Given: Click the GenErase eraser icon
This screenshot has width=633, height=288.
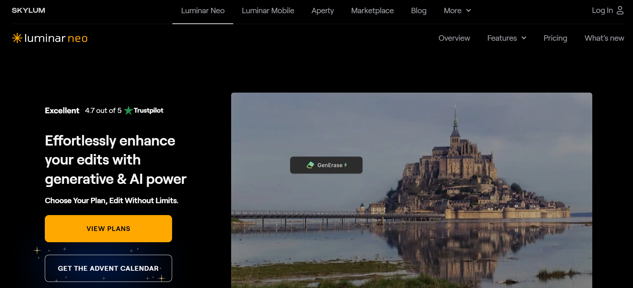Looking at the screenshot, I should coord(310,165).
